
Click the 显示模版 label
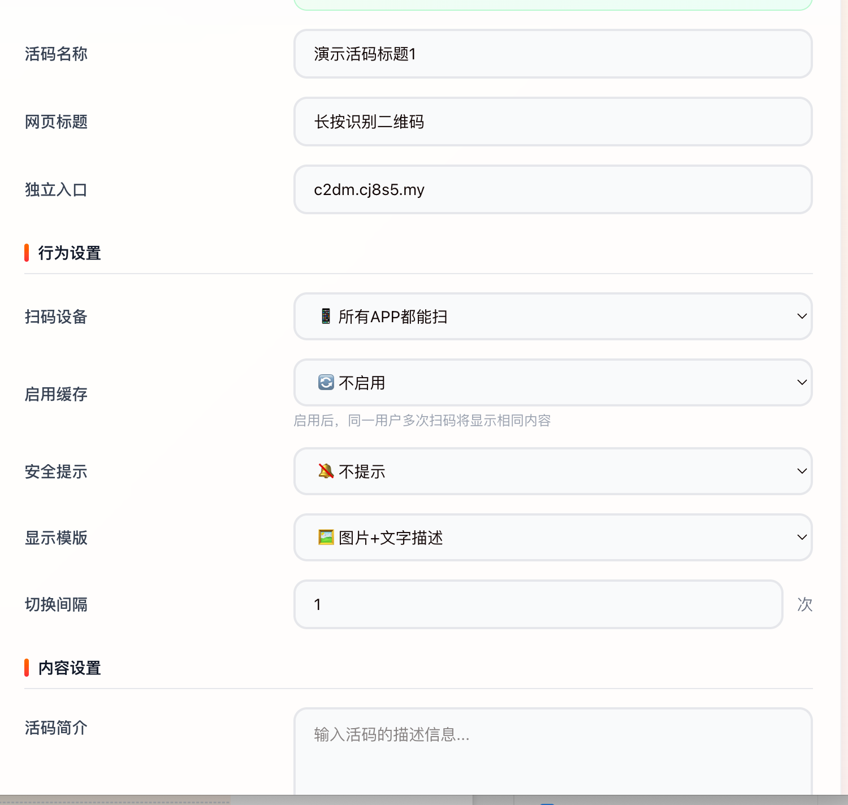(x=56, y=538)
